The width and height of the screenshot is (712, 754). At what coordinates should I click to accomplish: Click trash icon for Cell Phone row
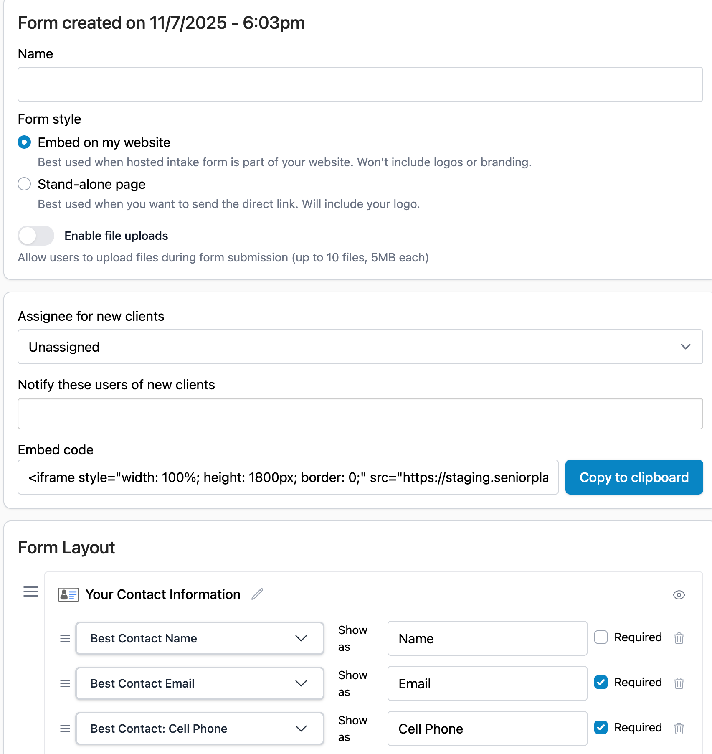[679, 729]
